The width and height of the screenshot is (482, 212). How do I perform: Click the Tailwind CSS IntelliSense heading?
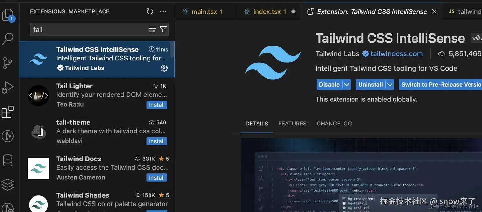click(x=390, y=38)
